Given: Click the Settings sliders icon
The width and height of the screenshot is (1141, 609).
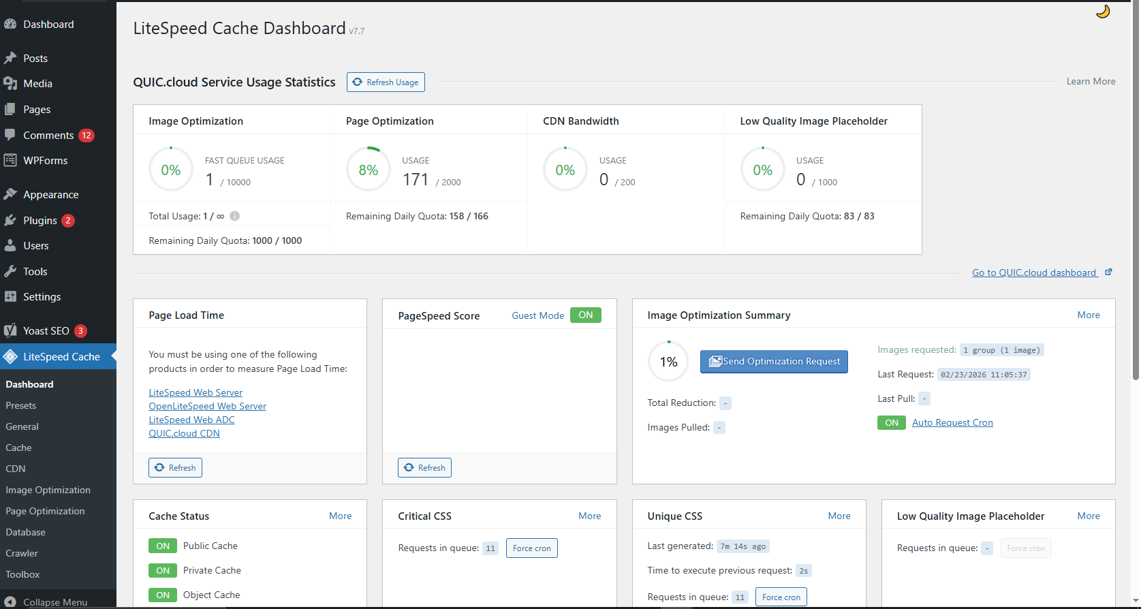Looking at the screenshot, I should pyautogui.click(x=10, y=296).
